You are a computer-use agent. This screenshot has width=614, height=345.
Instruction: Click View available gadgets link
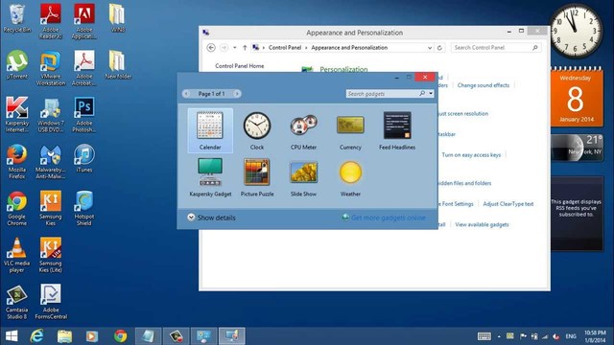pyautogui.click(x=482, y=224)
